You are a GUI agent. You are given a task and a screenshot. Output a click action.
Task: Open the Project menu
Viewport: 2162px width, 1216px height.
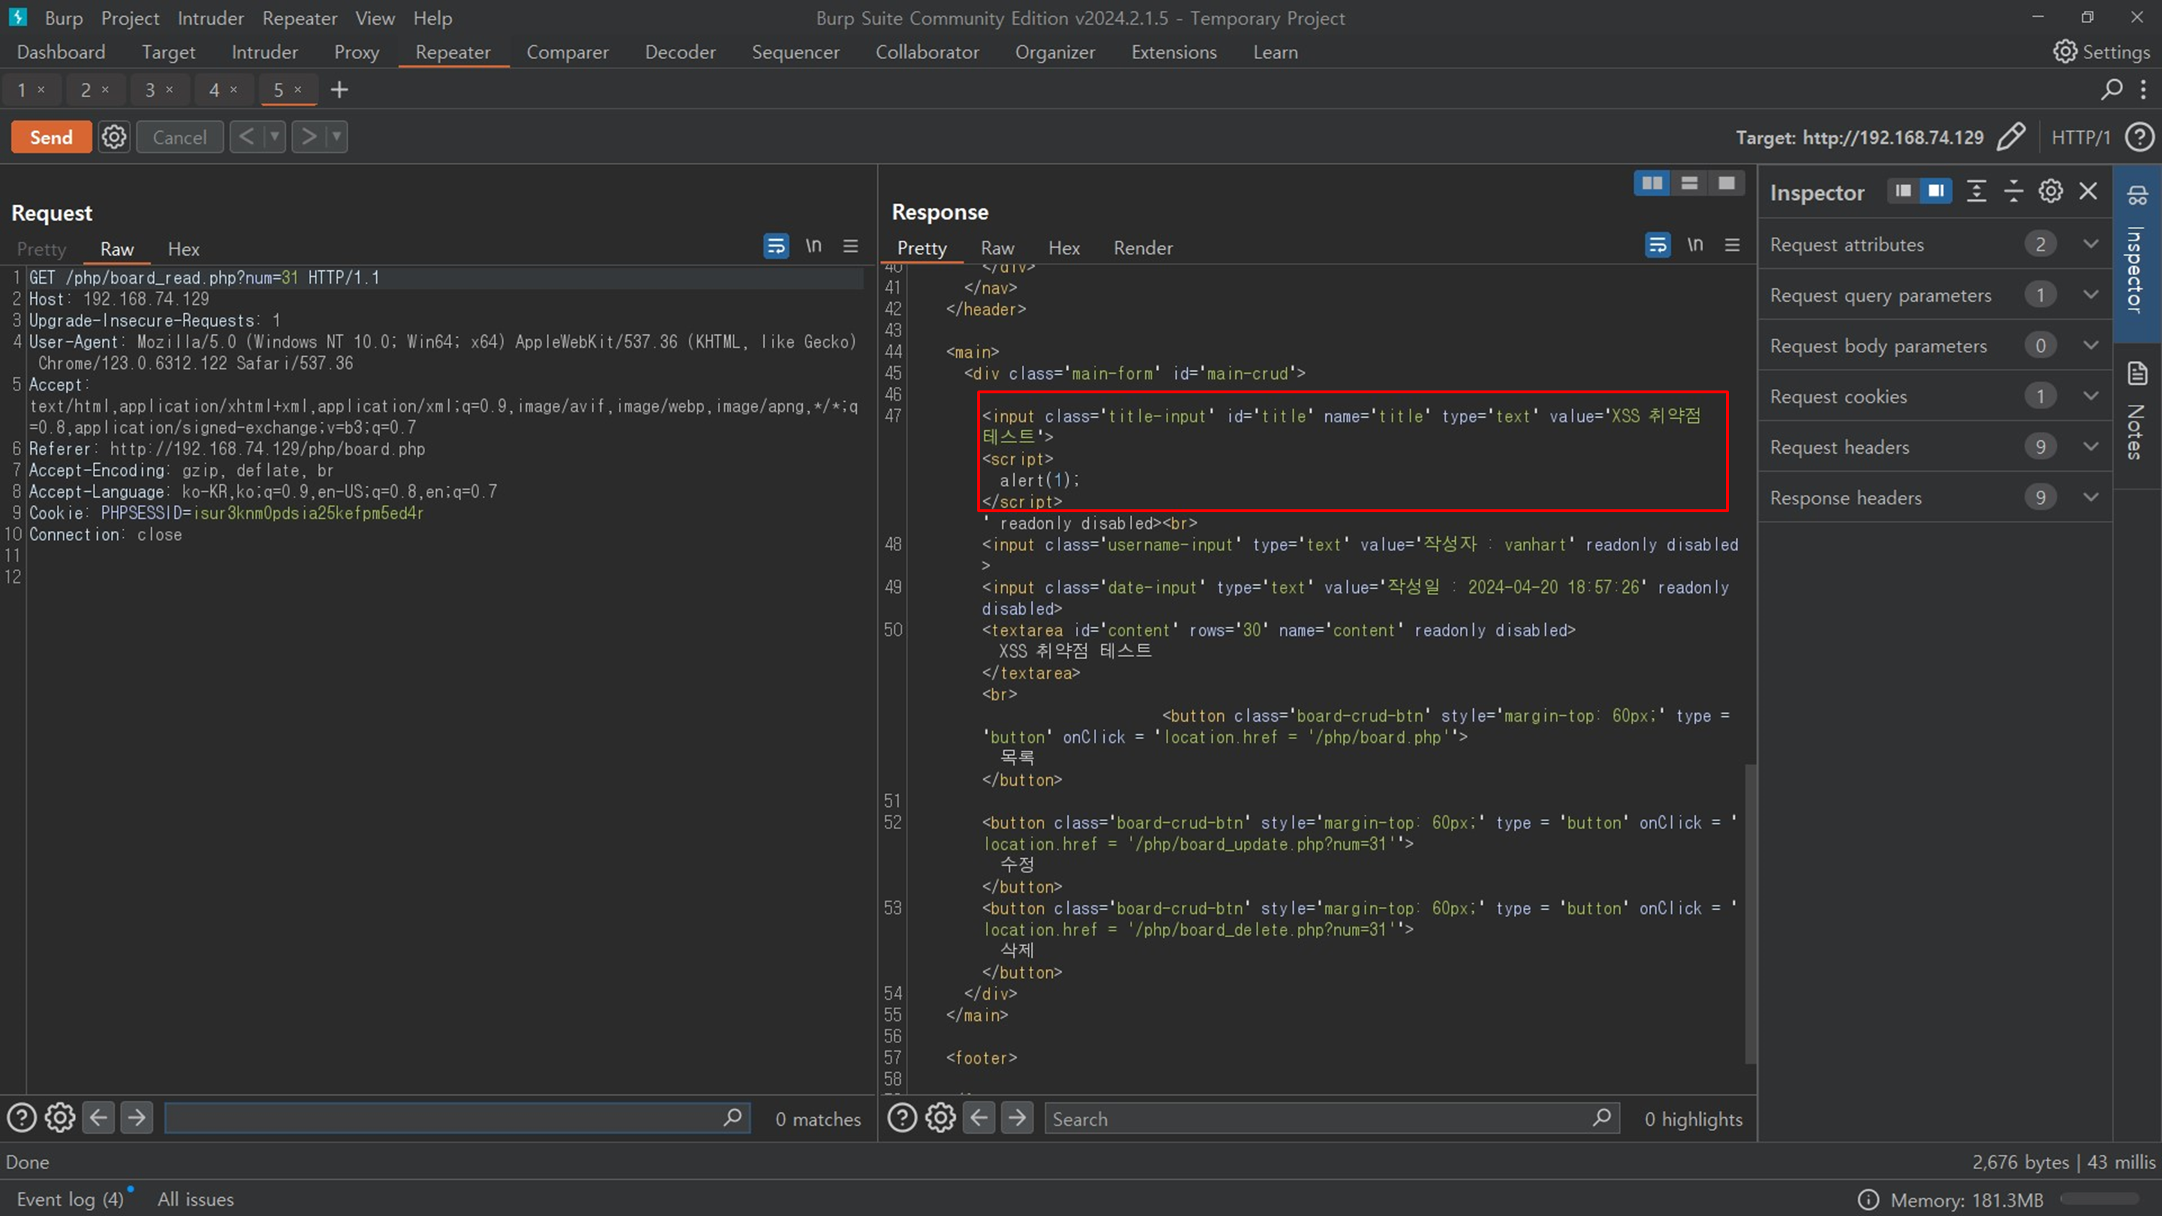coord(130,17)
